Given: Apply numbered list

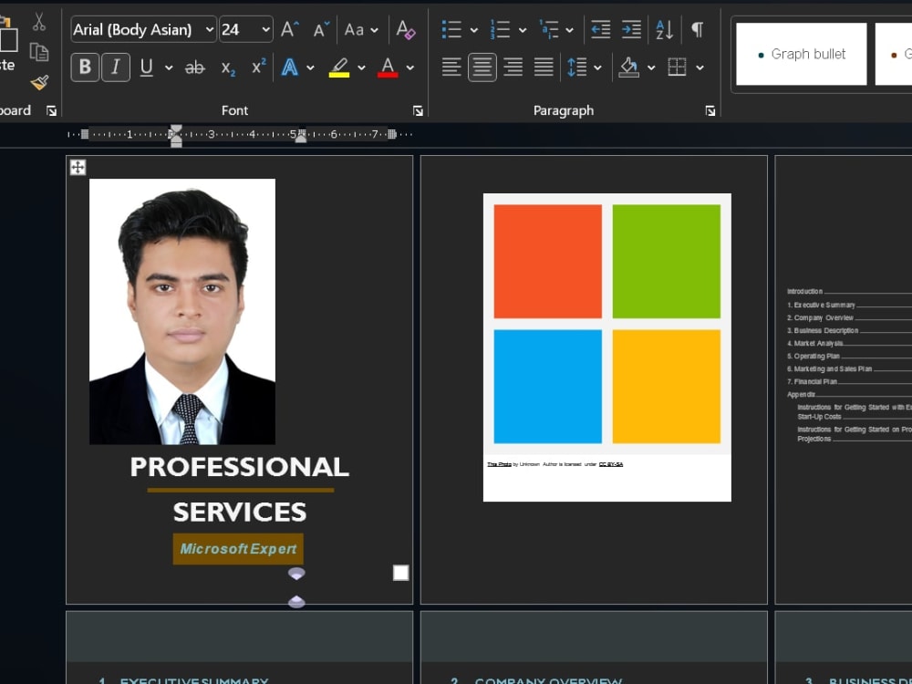Looking at the screenshot, I should [500, 29].
